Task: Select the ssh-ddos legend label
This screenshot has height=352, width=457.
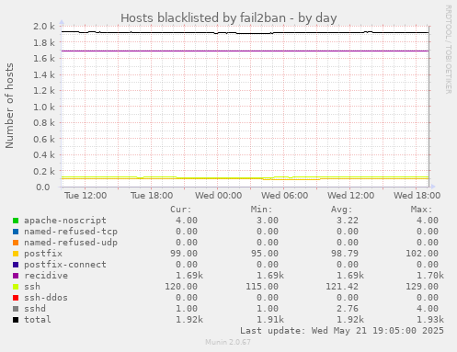Action: click(46, 298)
